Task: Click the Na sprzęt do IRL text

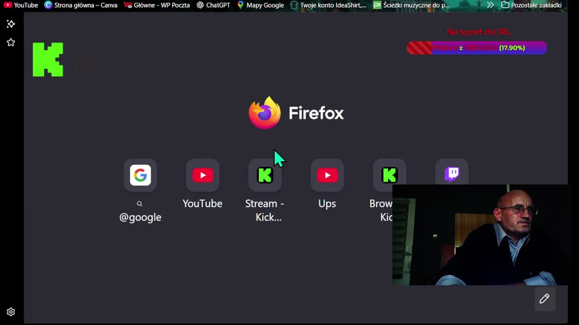Action: coord(478,32)
